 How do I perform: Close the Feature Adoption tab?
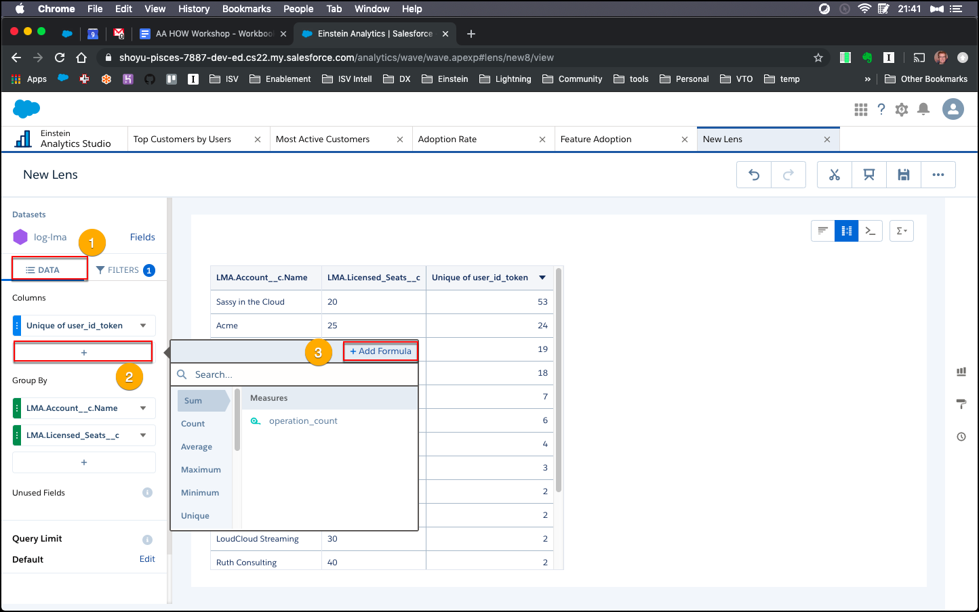(x=685, y=139)
